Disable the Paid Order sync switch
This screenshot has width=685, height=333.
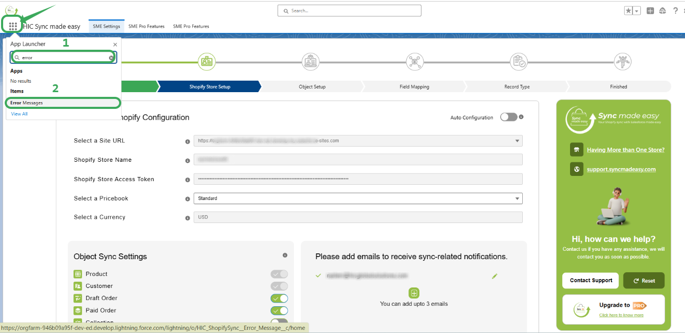tap(279, 310)
